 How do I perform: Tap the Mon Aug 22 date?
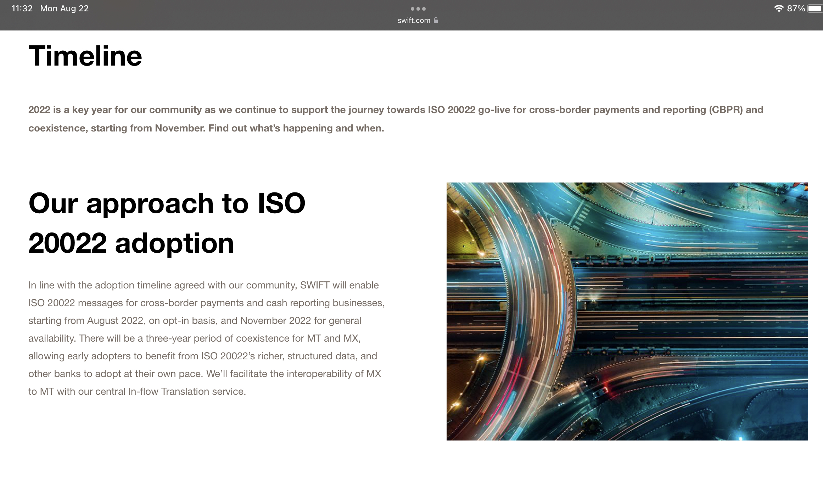65,9
